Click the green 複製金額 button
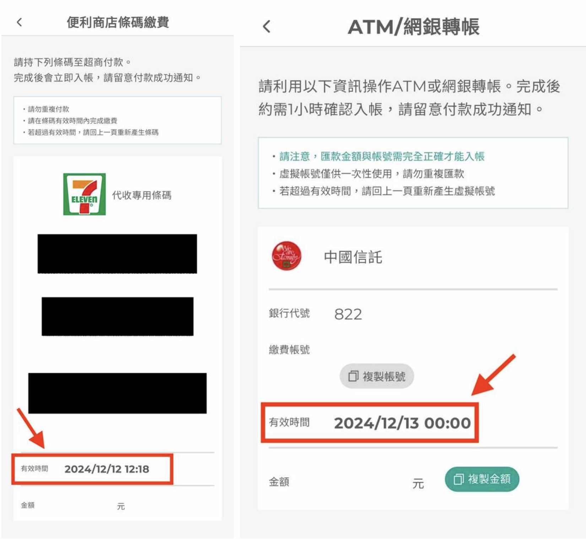This screenshot has height=539, width=586. click(482, 479)
